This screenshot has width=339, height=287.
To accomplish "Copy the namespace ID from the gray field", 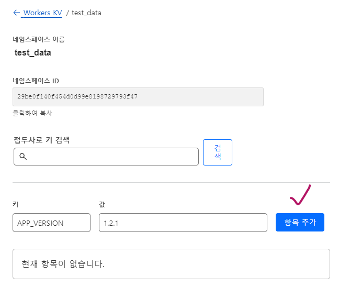I will 138,97.
